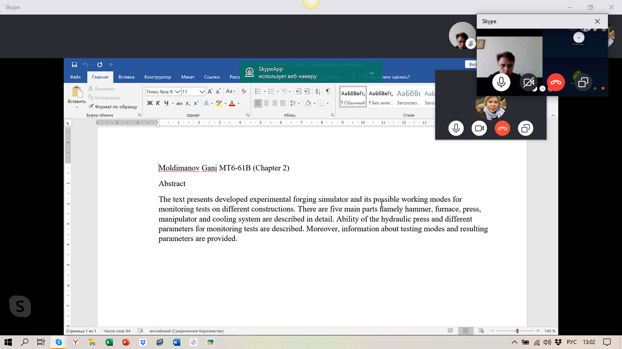End the call in the lower Skype panel

pyautogui.click(x=502, y=129)
